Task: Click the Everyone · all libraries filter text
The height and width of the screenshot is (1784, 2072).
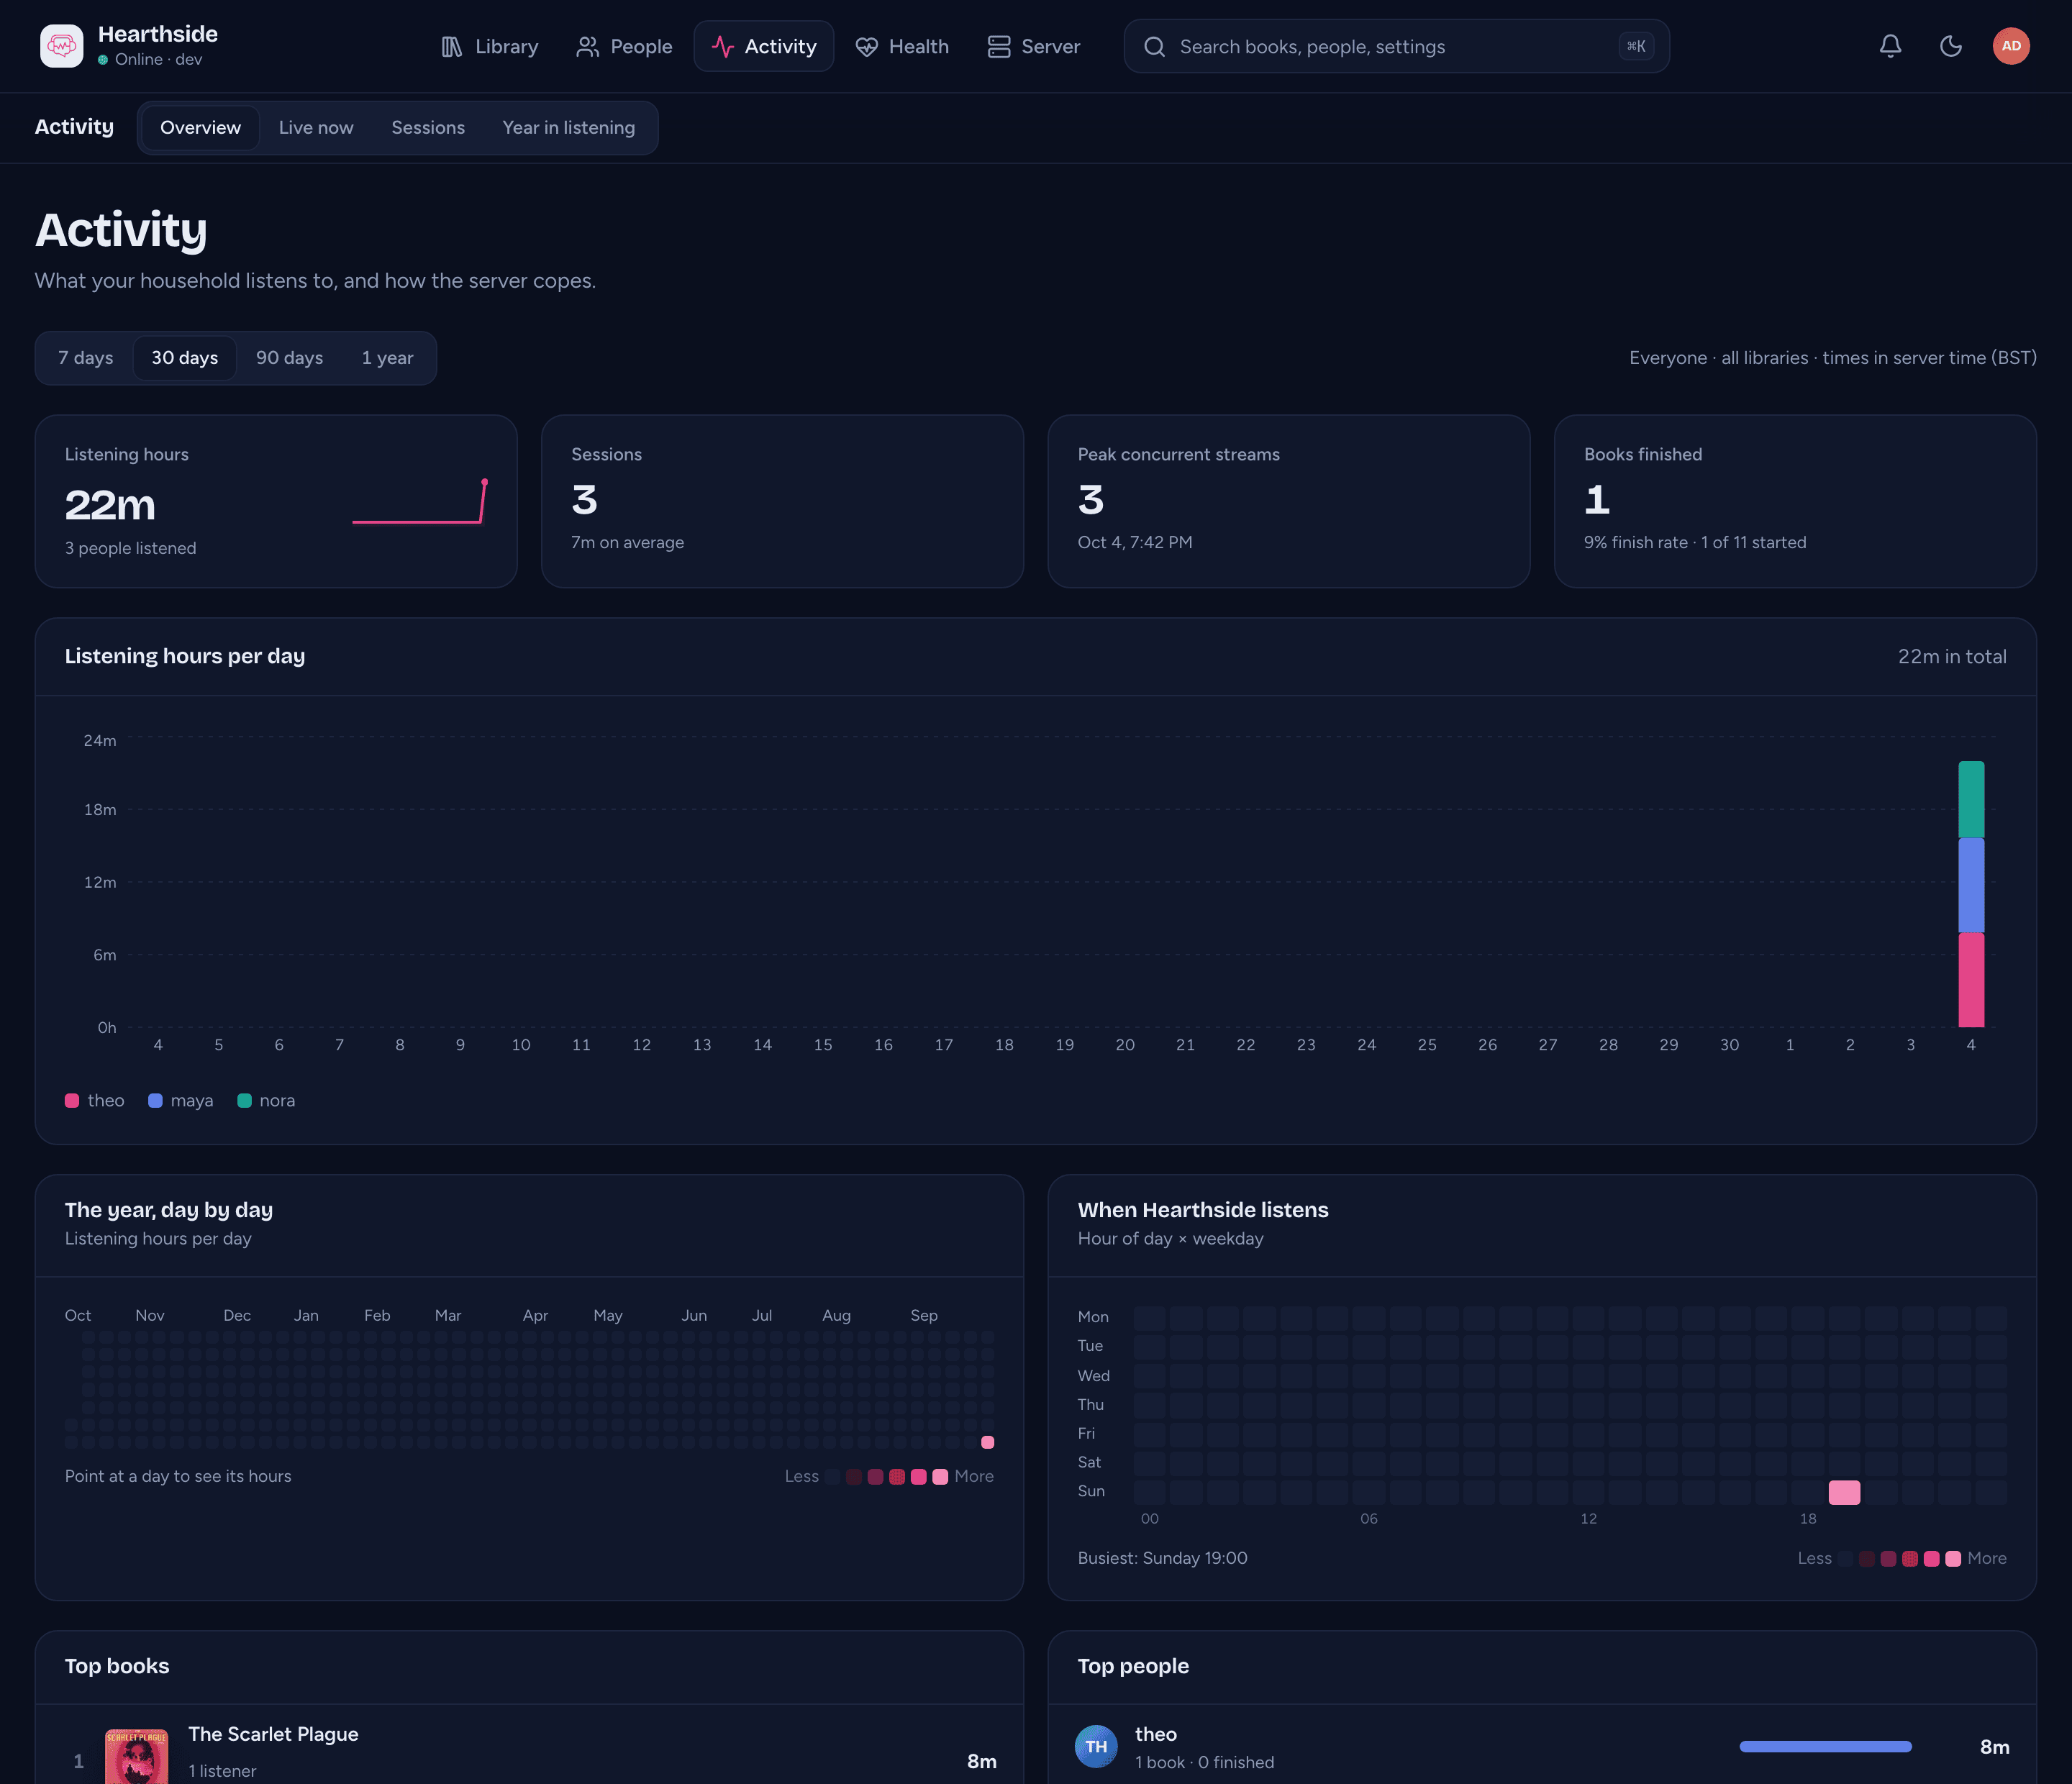Action: [x=1832, y=358]
